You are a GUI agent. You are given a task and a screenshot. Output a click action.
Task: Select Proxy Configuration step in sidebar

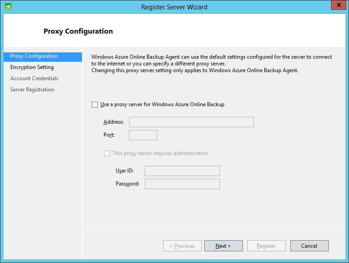coord(43,56)
